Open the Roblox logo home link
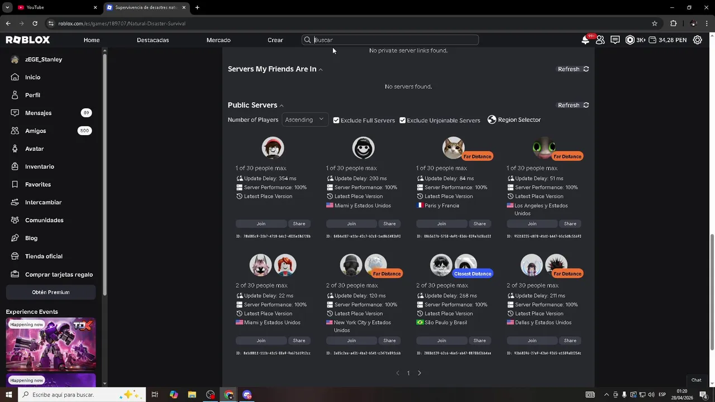The height and width of the screenshot is (402, 715). click(x=28, y=40)
